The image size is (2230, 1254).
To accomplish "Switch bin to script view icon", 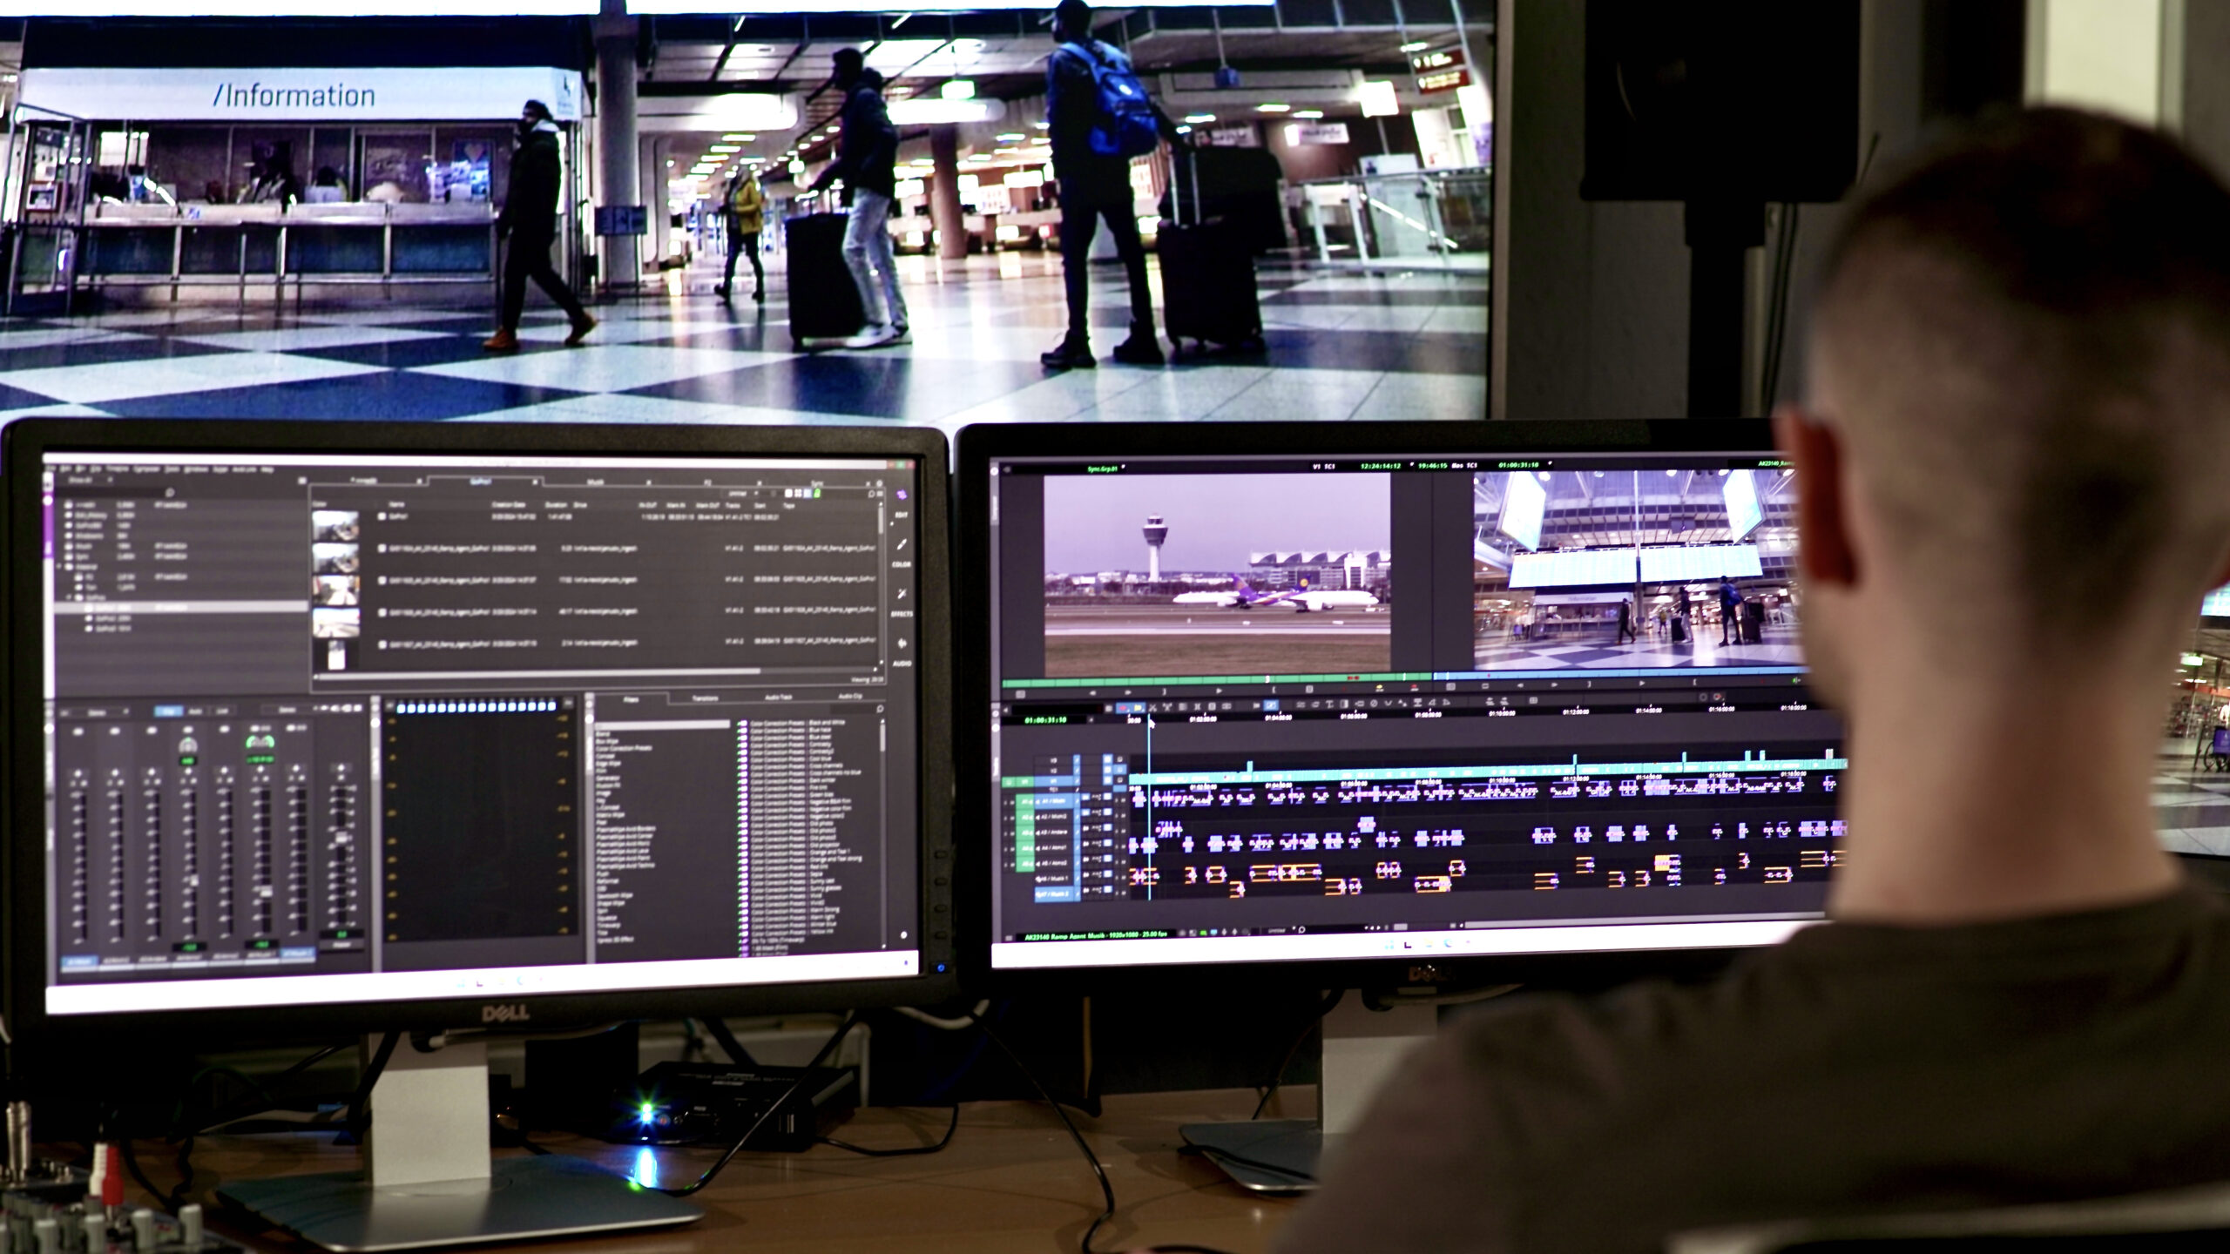I will pyautogui.click(x=808, y=494).
